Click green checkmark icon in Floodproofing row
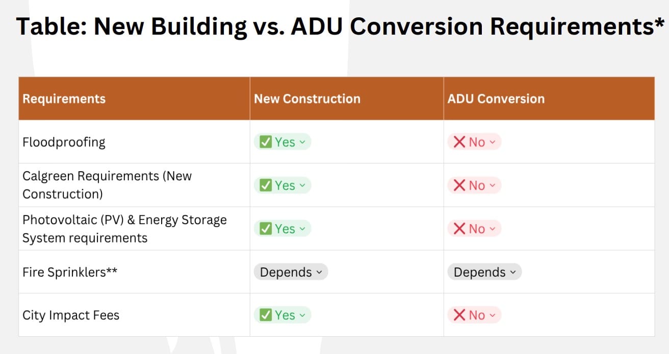 [265, 142]
